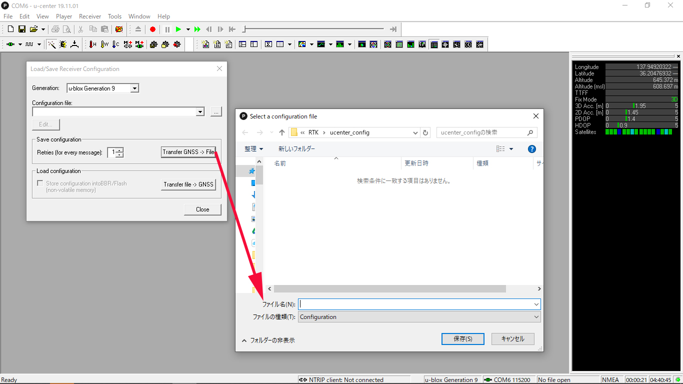Go up one folder with the up arrow
683x384 pixels.
click(x=282, y=132)
